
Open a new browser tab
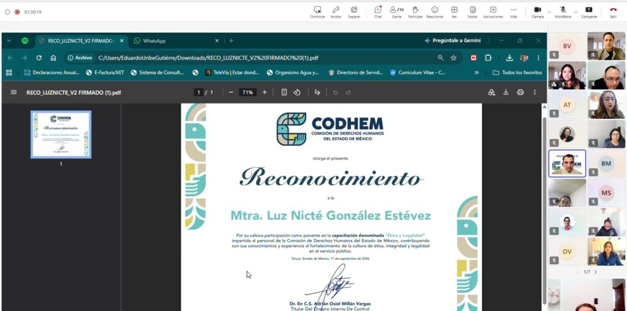tap(231, 41)
